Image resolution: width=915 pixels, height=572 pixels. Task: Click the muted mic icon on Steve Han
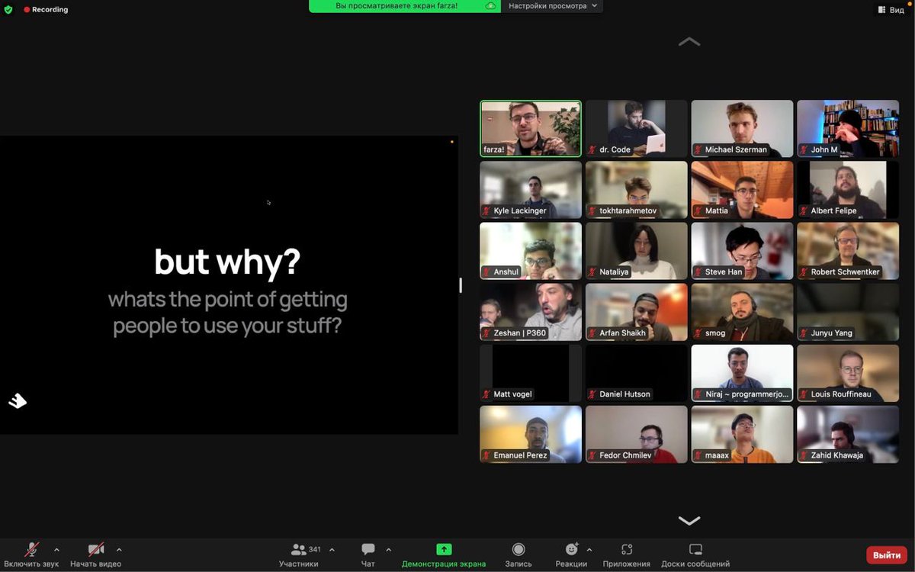click(698, 272)
